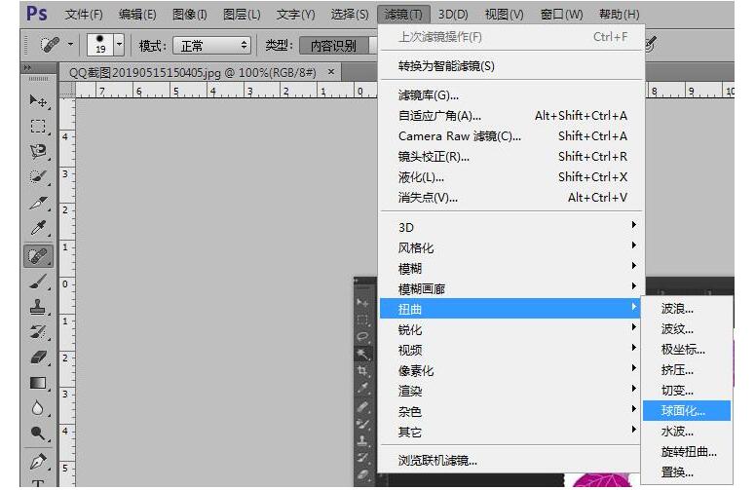
Task: Open the 选择(S) menu
Action: coord(350,15)
